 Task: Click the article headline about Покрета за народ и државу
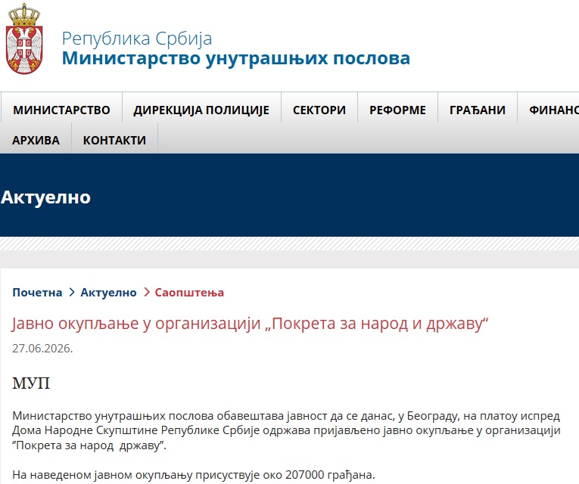coord(250,324)
